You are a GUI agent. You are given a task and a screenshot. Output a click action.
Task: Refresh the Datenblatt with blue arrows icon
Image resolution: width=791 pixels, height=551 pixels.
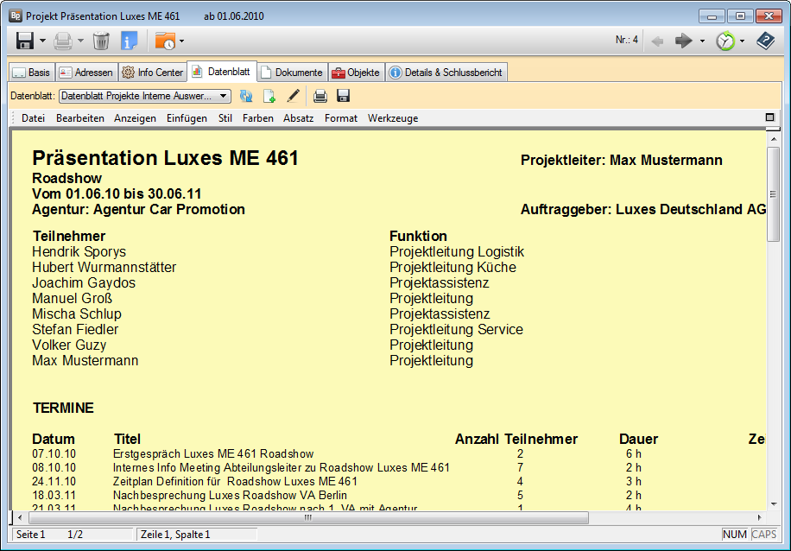click(x=244, y=96)
